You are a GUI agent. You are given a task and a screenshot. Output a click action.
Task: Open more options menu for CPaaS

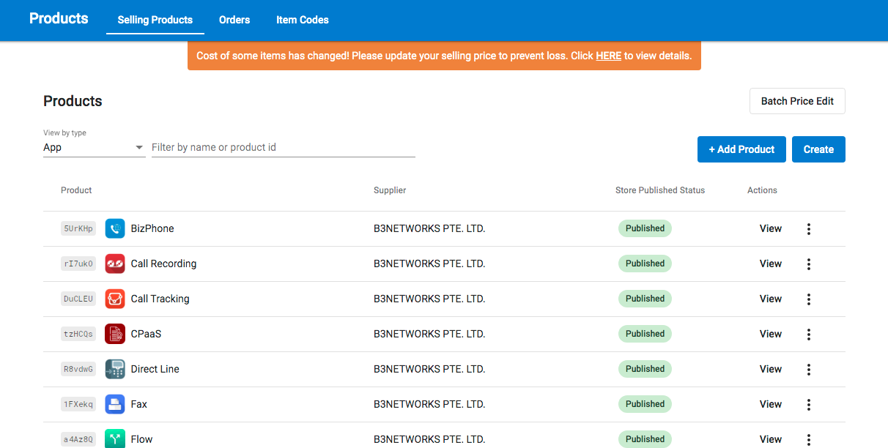(809, 335)
